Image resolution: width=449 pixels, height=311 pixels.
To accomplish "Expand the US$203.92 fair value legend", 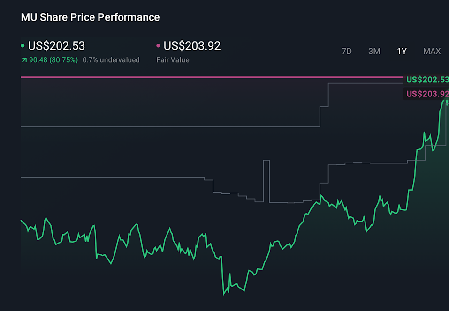I will click(x=190, y=46).
